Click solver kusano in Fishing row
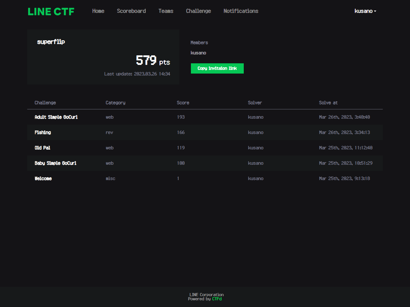410x307 pixels. [x=256, y=132]
